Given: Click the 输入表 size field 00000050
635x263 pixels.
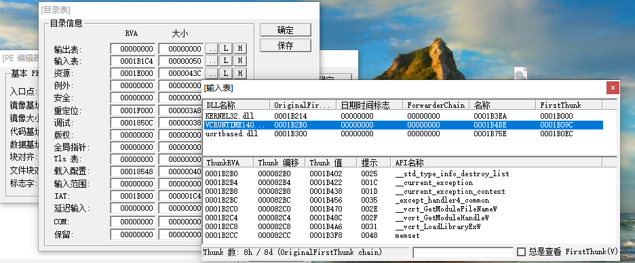Looking at the screenshot, I should pos(180,61).
